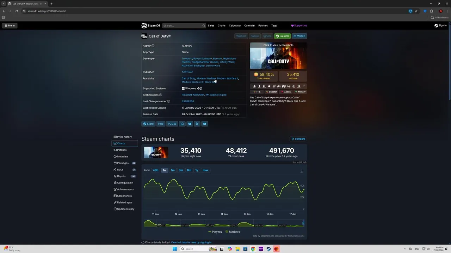
Task: Click the Military tag
Action: (301, 92)
